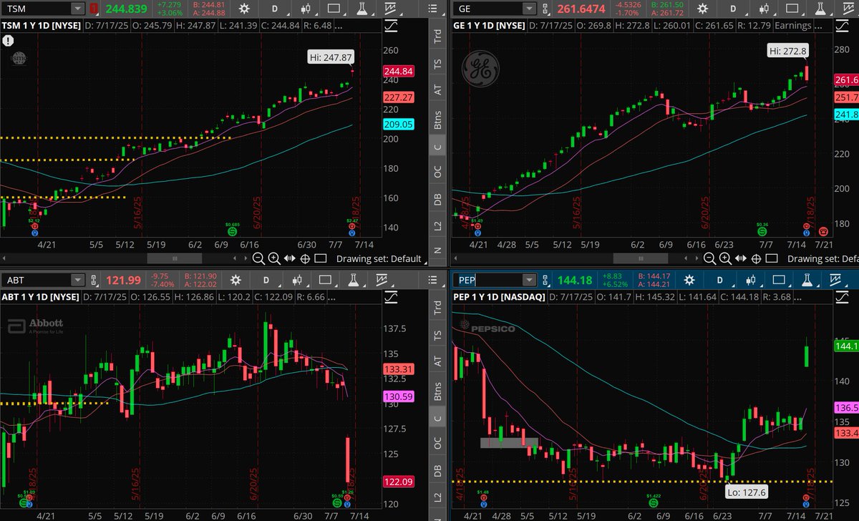Click earnings phone icon on GE time axis
This screenshot has height=521, width=859.
[x=823, y=230]
